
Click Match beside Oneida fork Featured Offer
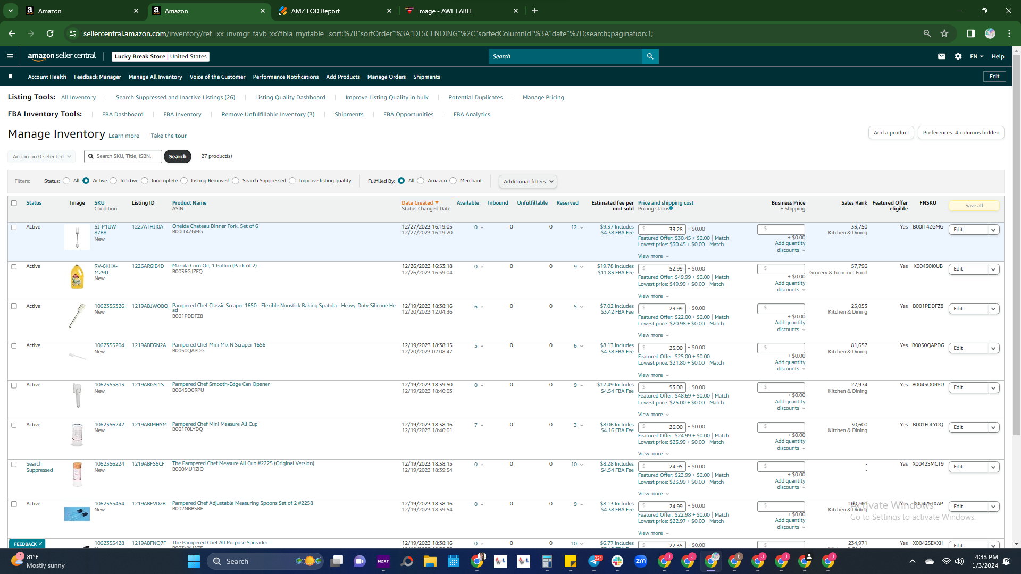pyautogui.click(x=722, y=238)
